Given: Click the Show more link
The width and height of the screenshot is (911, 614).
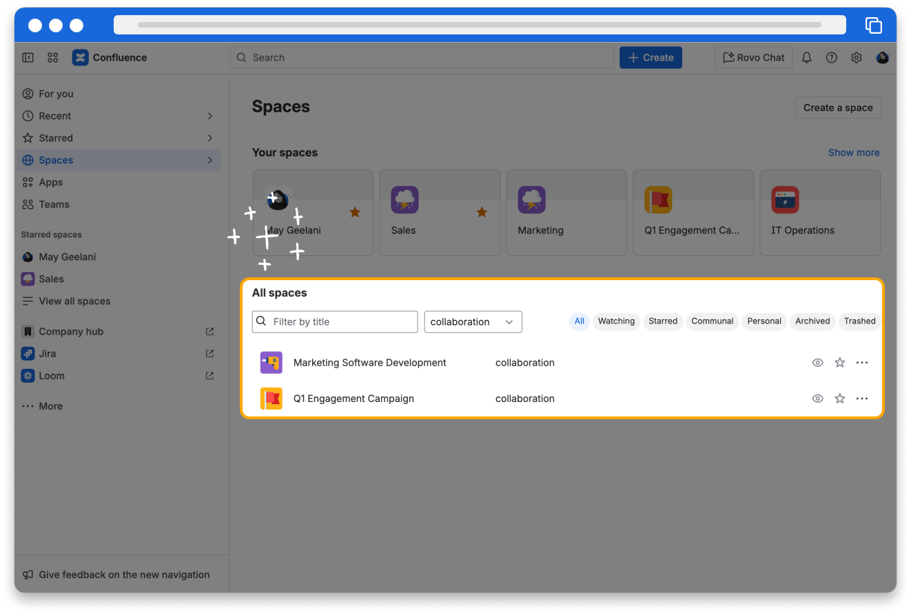Looking at the screenshot, I should (x=853, y=153).
